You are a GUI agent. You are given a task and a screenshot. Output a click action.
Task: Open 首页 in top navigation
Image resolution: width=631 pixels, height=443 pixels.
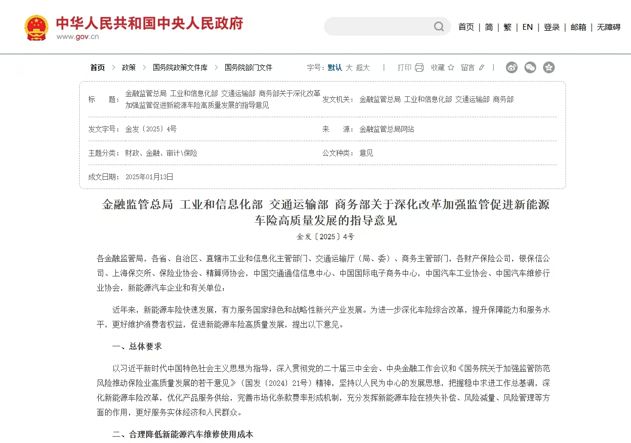point(466,27)
